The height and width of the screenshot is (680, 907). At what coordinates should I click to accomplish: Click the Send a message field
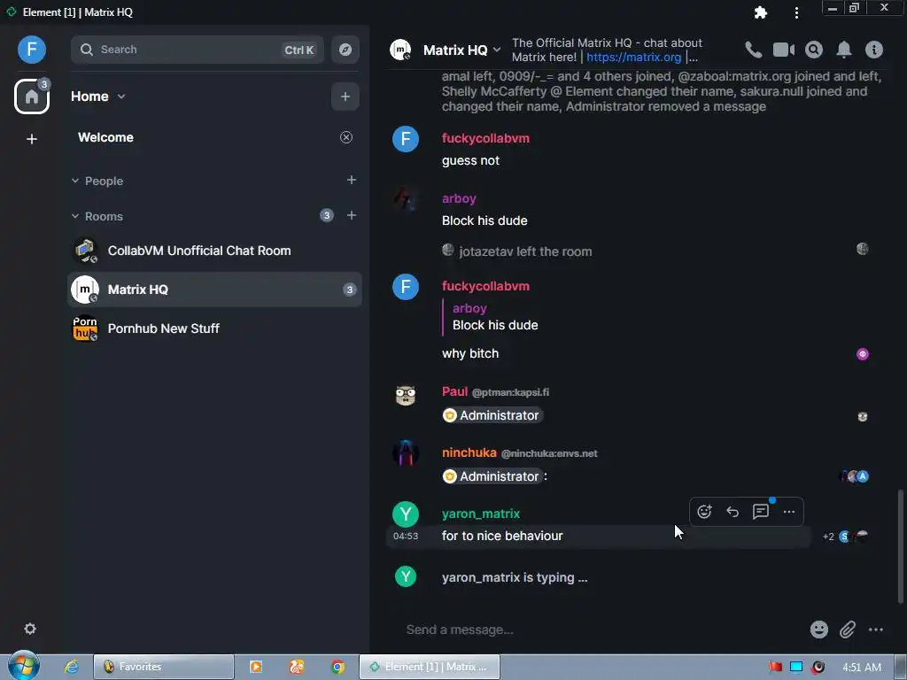pyautogui.click(x=601, y=630)
